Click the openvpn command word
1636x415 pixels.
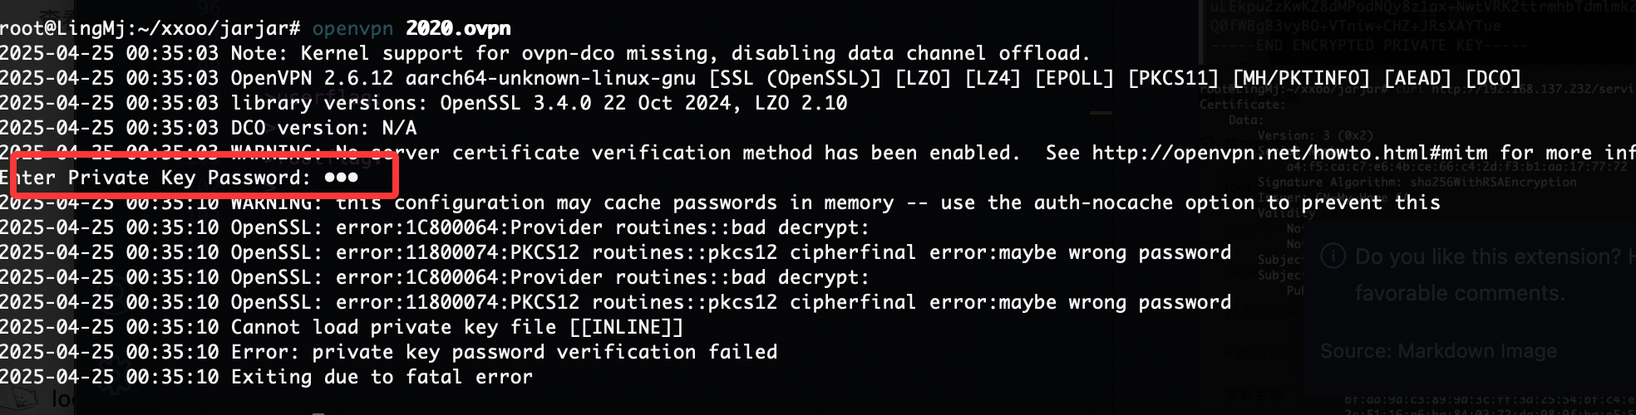click(352, 28)
